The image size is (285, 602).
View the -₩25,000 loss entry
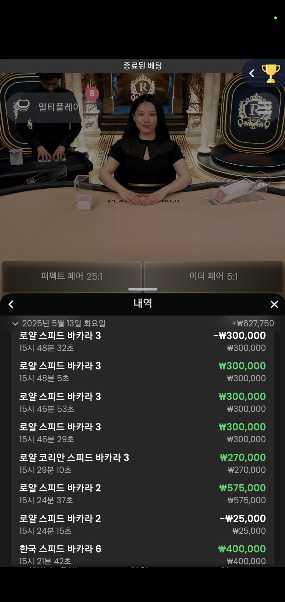[143, 524]
